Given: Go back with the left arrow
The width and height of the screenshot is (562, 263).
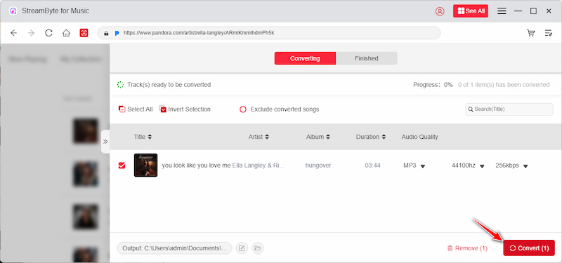Looking at the screenshot, I should tap(13, 33).
